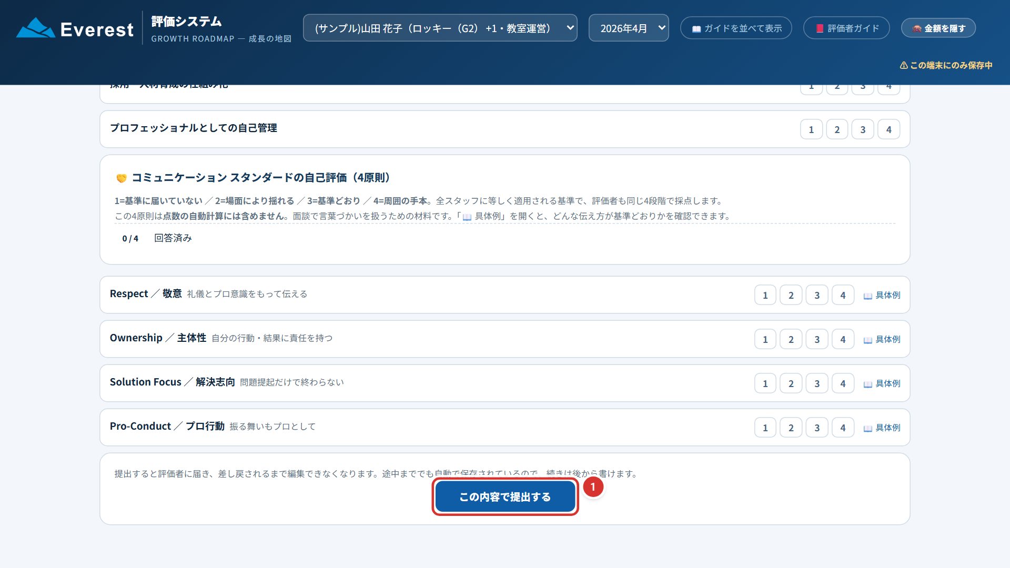Select score 1 for Solution Focus／解決志向
This screenshot has height=568, width=1010.
pos(765,383)
